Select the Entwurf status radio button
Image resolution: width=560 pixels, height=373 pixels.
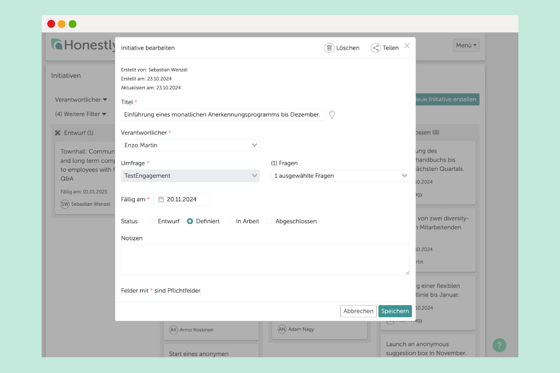[x=152, y=221]
